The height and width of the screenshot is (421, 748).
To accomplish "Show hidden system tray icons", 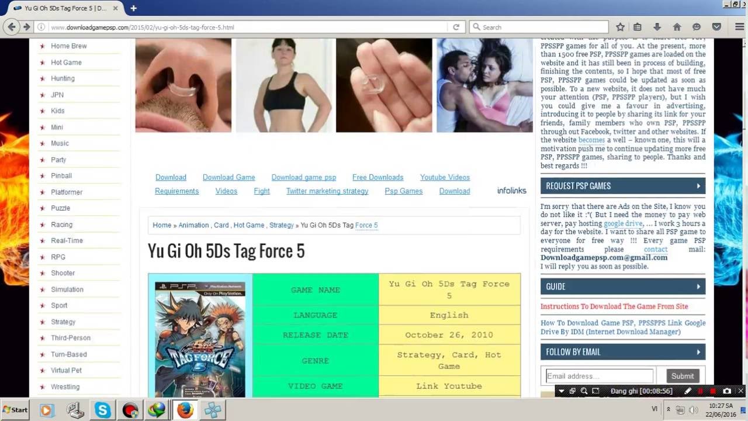I will [669, 410].
